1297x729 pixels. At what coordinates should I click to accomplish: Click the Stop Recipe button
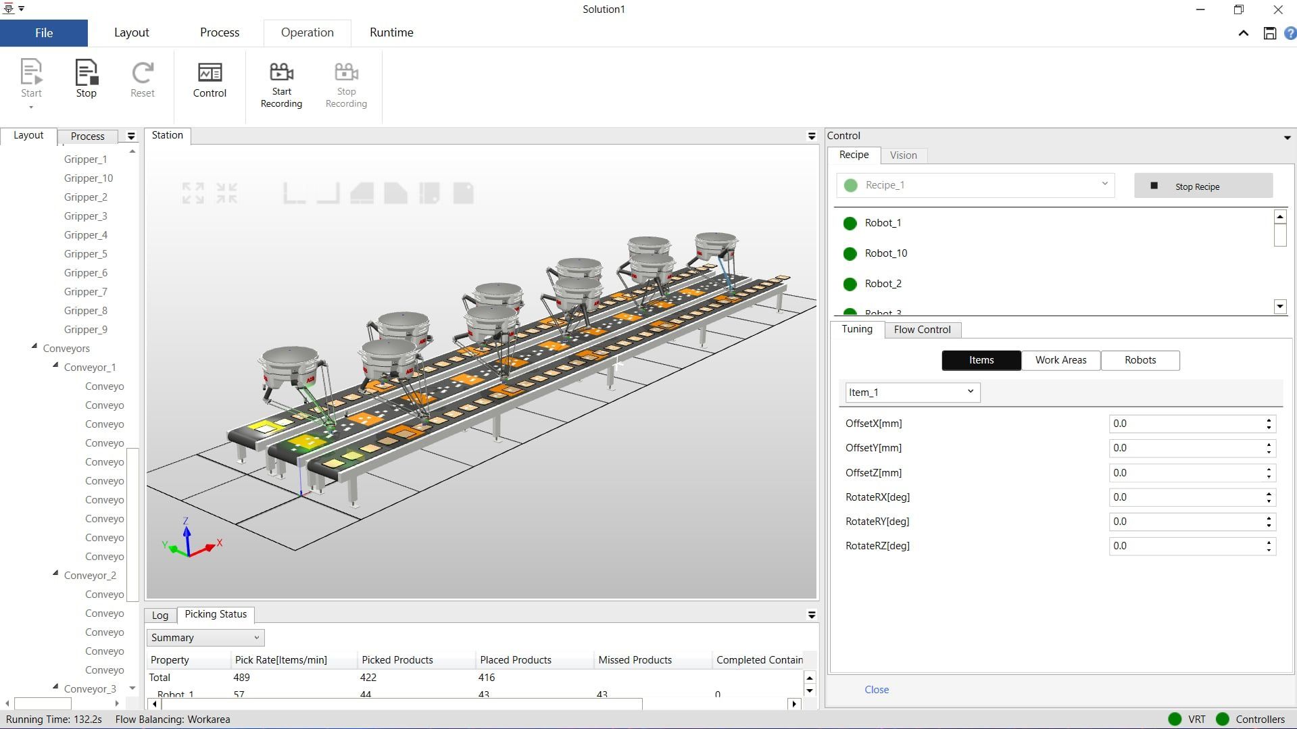[1203, 186]
